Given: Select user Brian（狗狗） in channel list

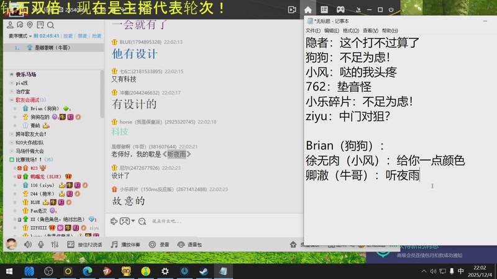Looking at the screenshot, I should [x=45, y=108].
